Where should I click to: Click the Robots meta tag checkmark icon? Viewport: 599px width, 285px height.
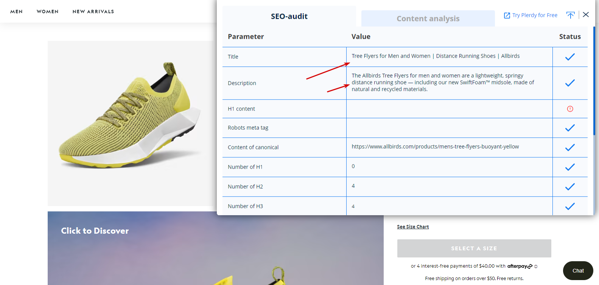(570, 128)
